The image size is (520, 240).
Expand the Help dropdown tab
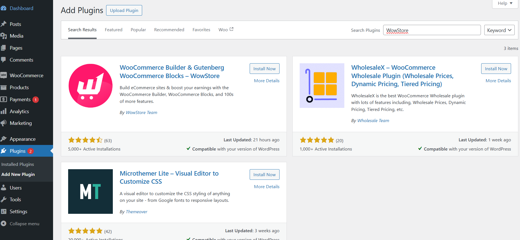pos(505,4)
